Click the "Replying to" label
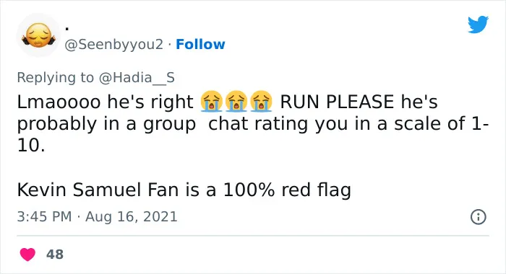This screenshot has width=506, height=274. pyautogui.click(x=55, y=78)
